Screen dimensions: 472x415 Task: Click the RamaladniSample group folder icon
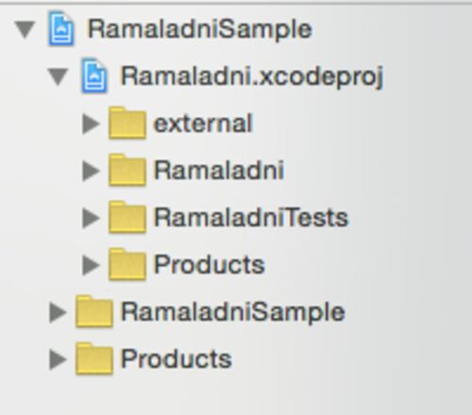pyautogui.click(x=94, y=311)
